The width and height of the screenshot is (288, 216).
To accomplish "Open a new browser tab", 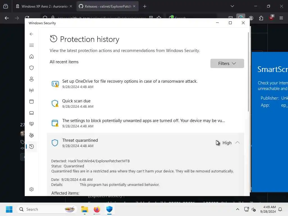I will (145, 6).
